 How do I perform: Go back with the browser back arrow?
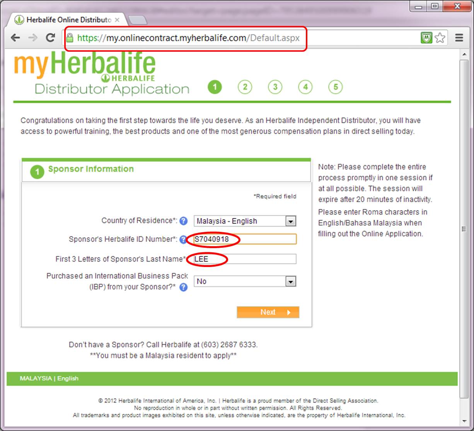point(15,38)
